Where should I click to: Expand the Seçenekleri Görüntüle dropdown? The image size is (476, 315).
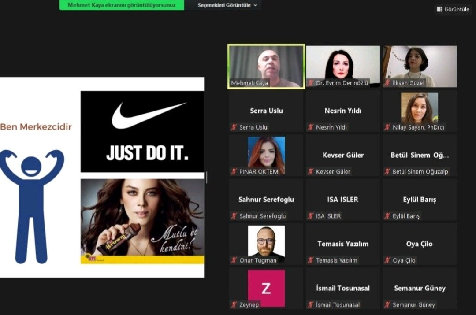click(227, 5)
